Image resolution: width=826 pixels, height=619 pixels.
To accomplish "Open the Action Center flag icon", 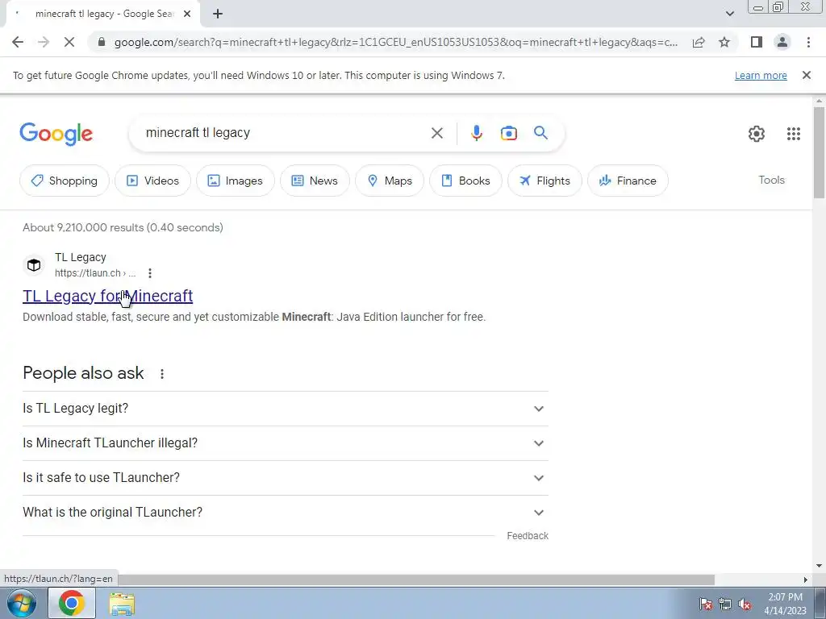I will point(706,604).
